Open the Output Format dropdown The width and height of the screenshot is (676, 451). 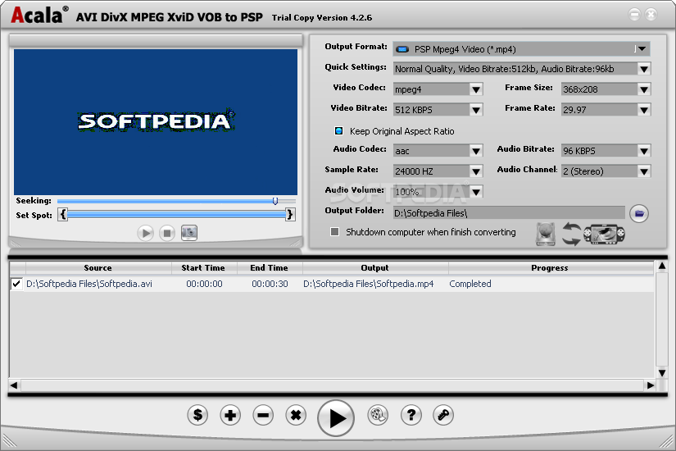click(642, 48)
